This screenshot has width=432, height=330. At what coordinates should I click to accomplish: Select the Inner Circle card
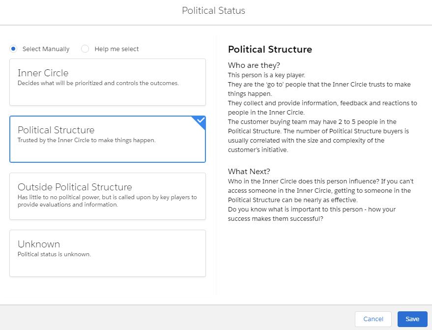click(x=108, y=82)
